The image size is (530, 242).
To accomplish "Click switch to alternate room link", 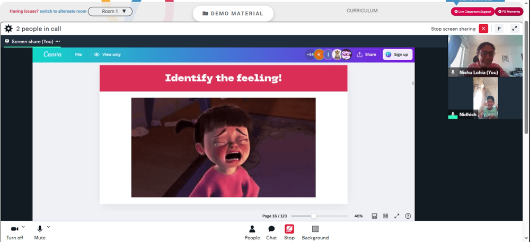I will click(63, 11).
